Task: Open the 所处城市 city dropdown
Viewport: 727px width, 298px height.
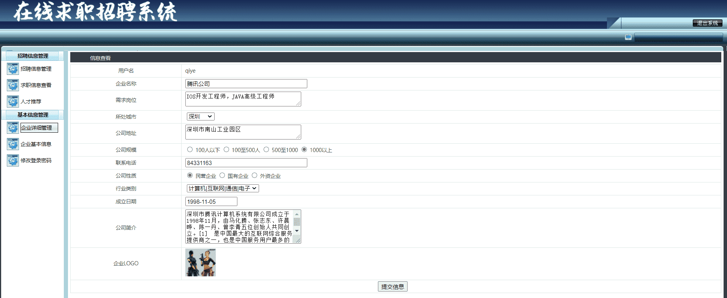Action: pyautogui.click(x=201, y=117)
